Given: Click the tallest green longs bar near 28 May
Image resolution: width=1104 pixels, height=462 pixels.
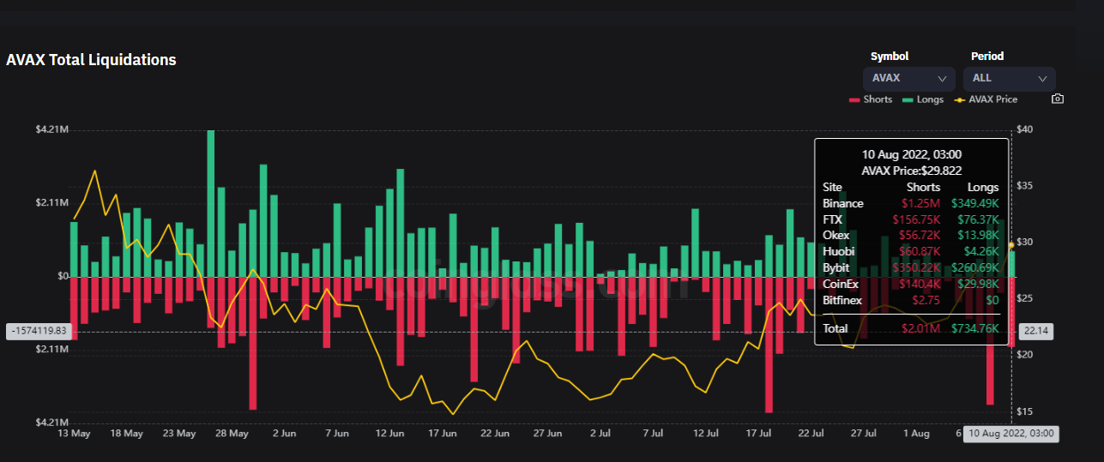Looking at the screenshot, I should pos(210,203).
